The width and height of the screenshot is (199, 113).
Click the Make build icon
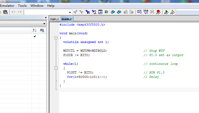146,12
